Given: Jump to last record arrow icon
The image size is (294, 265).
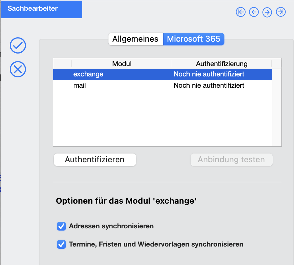Looking at the screenshot, I should pos(281,12).
